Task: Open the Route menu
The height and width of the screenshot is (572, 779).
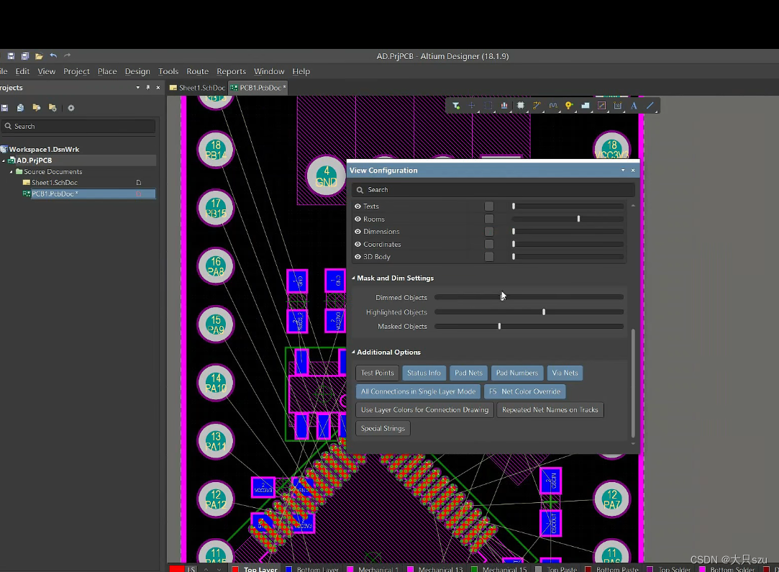Action: tap(197, 71)
